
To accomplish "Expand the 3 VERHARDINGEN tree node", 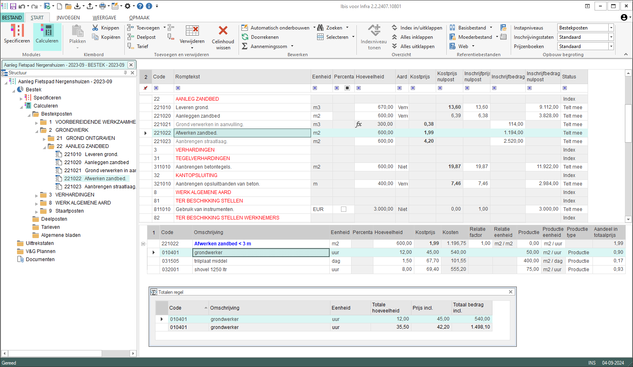I will coord(36,195).
